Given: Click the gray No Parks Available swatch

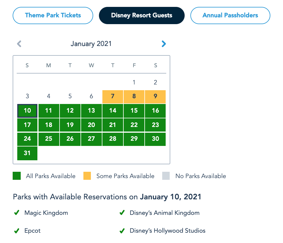Looking at the screenshot, I should click(x=166, y=176).
